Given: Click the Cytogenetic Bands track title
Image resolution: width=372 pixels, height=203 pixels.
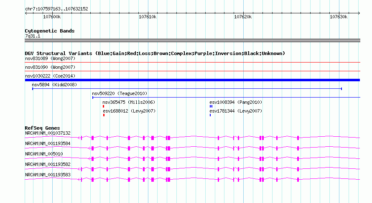Looking at the screenshot, I should coord(50,31).
